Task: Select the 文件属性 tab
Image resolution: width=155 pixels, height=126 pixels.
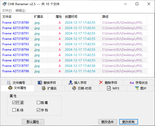Action: pos(18,88)
